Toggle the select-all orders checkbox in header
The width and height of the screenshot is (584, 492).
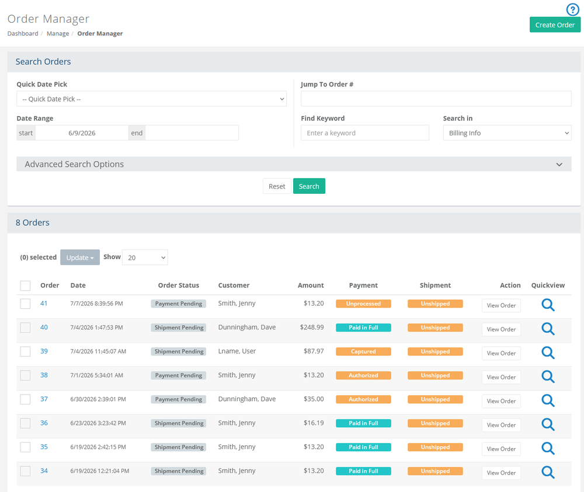(x=25, y=285)
